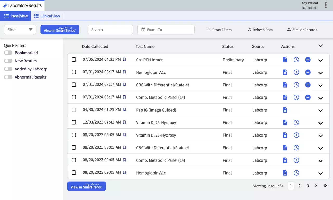Viewport: 333px width, 200px height.
Task: Expand the Pap IG (Image Guided) row
Action: 320,110
